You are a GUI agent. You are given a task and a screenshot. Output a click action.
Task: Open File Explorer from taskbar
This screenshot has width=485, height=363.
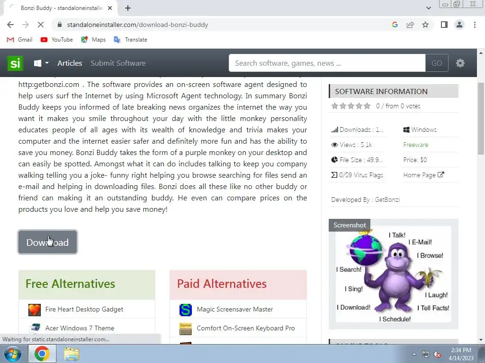pyautogui.click(x=72, y=354)
